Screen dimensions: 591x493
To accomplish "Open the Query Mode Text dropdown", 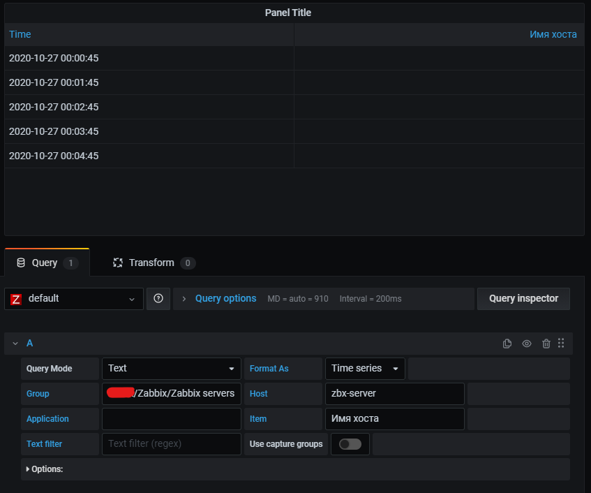I will coord(172,369).
